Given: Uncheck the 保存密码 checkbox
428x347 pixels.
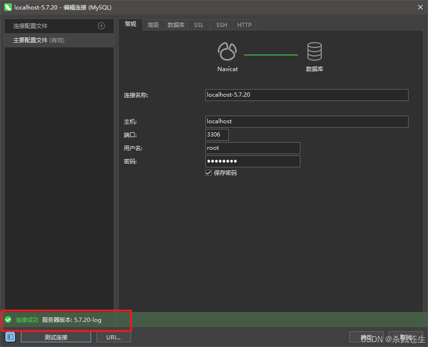Looking at the screenshot, I should pos(208,173).
